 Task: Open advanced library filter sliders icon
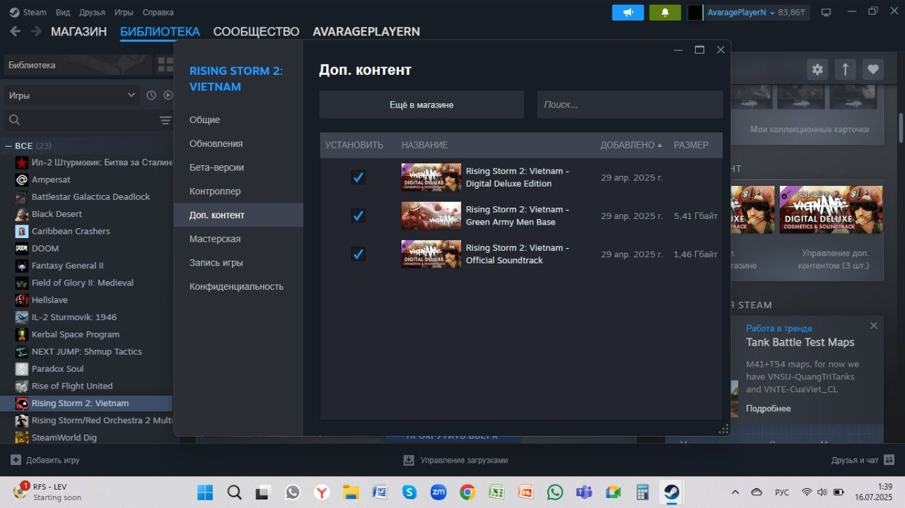[x=165, y=120]
